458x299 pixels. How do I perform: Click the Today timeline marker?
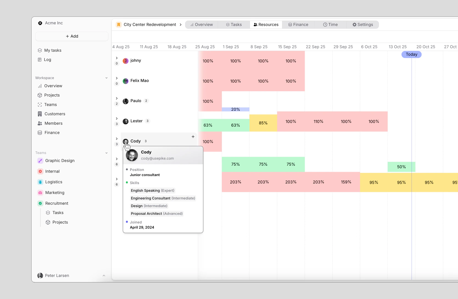point(412,54)
